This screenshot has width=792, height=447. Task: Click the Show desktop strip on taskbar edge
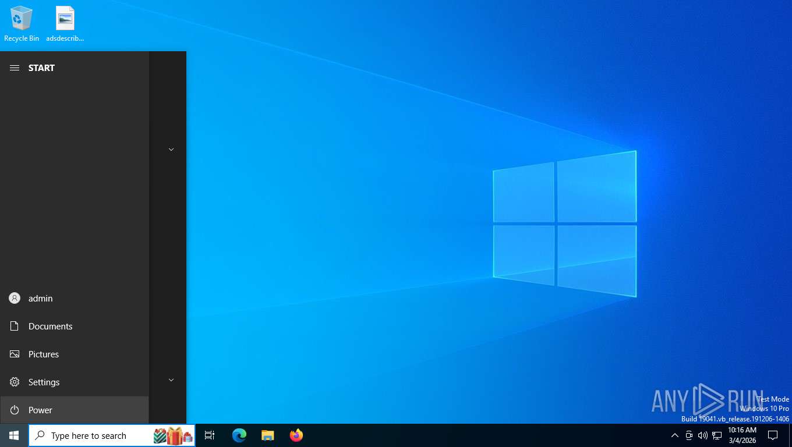pyautogui.click(x=790, y=435)
